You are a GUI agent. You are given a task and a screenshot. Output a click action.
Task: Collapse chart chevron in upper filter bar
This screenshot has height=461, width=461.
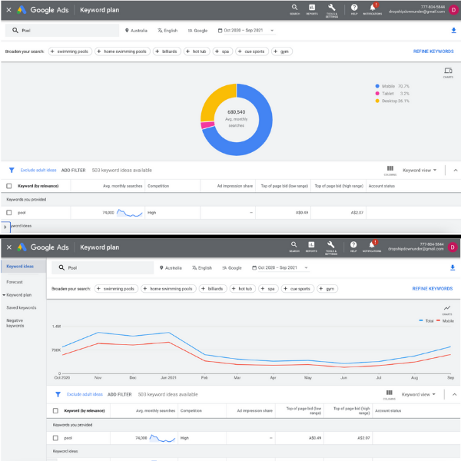point(456,171)
